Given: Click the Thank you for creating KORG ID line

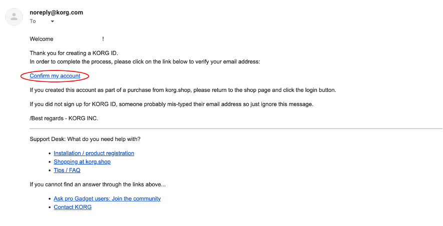Looking at the screenshot, I should pos(74,53).
